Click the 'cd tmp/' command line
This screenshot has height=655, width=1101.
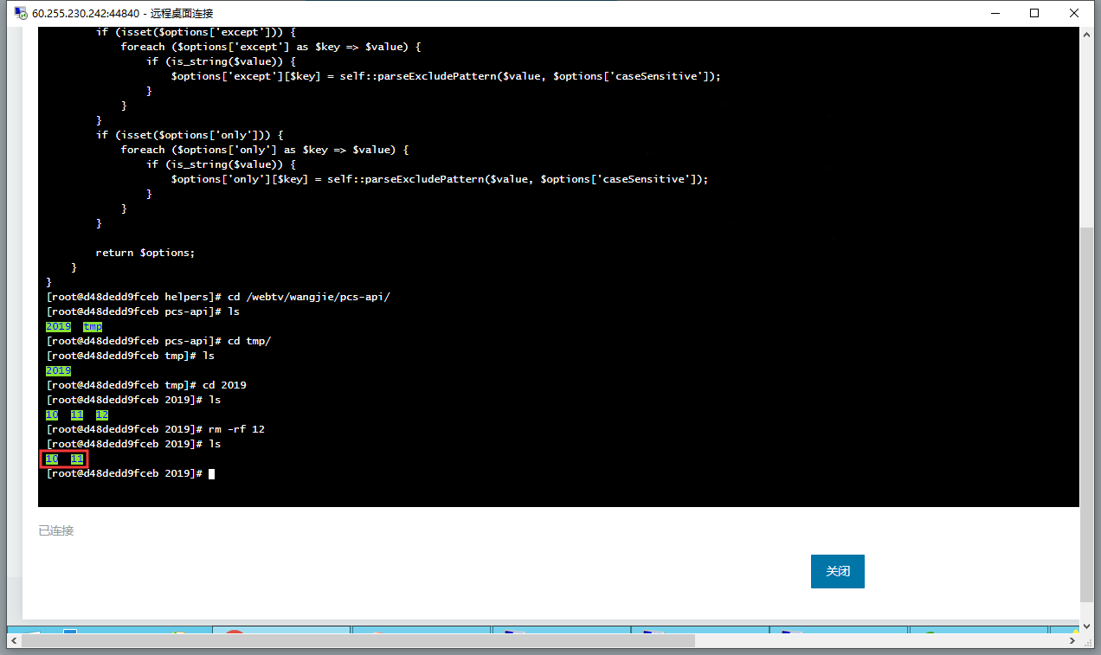click(158, 341)
